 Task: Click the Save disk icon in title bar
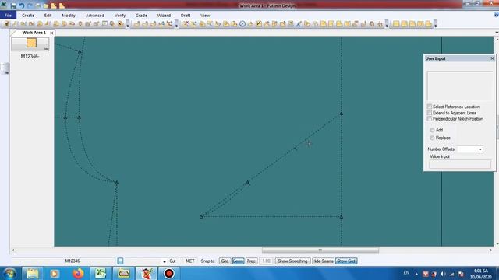pos(13,5)
